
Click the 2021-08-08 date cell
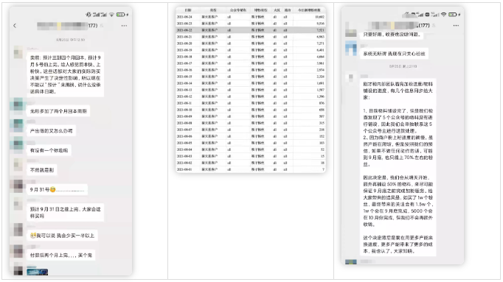pos(184,123)
